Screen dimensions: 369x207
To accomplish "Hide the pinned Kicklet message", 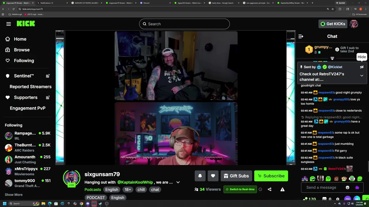I will pyautogui.click(x=362, y=67).
